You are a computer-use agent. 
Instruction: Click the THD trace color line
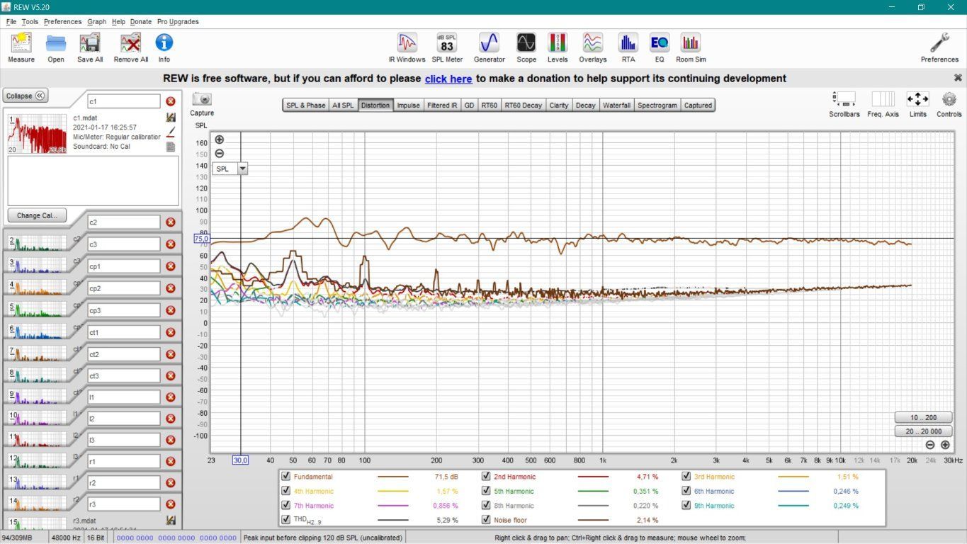pos(393,520)
